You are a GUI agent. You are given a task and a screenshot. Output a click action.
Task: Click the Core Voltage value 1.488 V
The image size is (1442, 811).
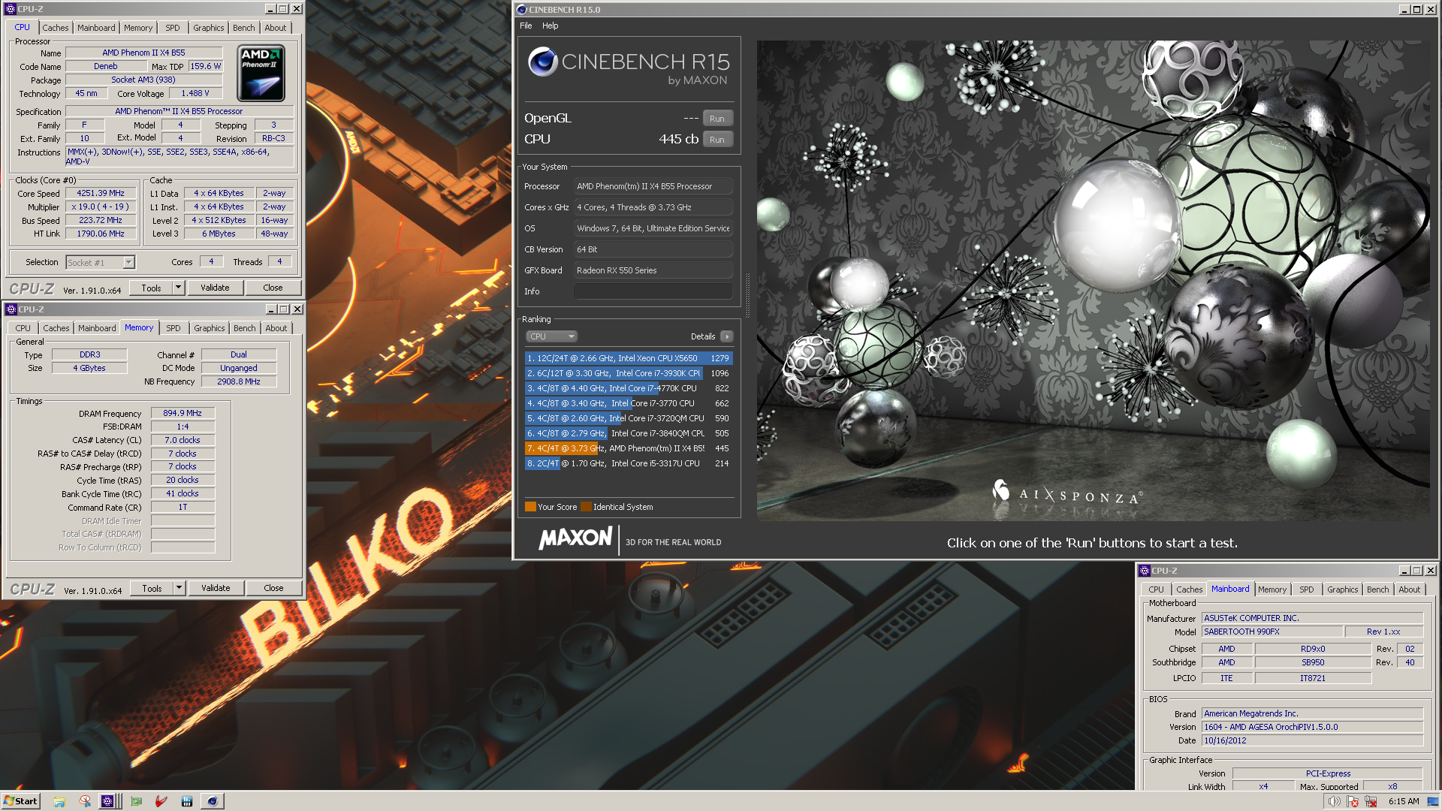[x=195, y=93]
